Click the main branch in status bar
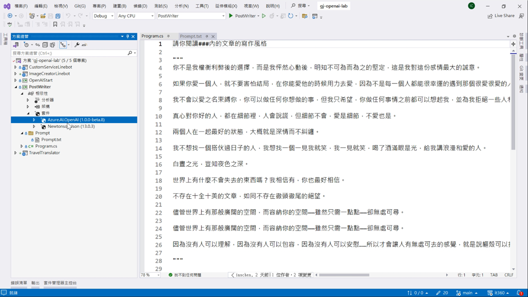528x297 pixels. (x=467, y=293)
